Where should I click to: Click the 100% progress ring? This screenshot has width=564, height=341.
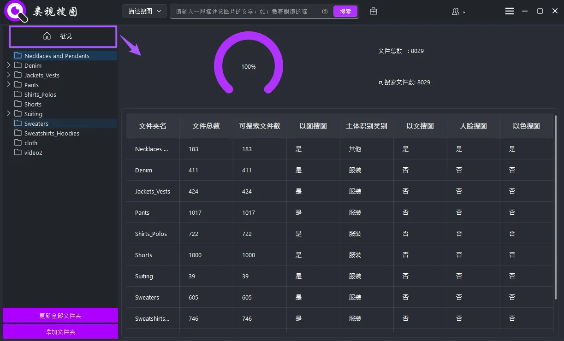coord(249,66)
